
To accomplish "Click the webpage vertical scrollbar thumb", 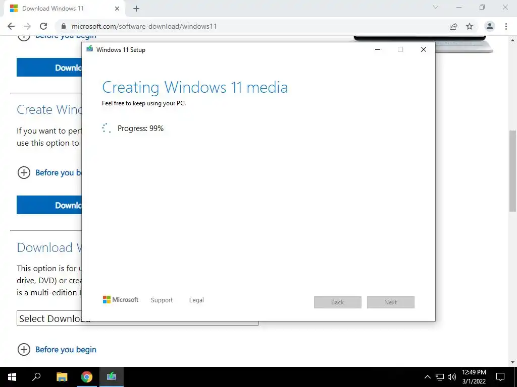I will [x=513, y=171].
